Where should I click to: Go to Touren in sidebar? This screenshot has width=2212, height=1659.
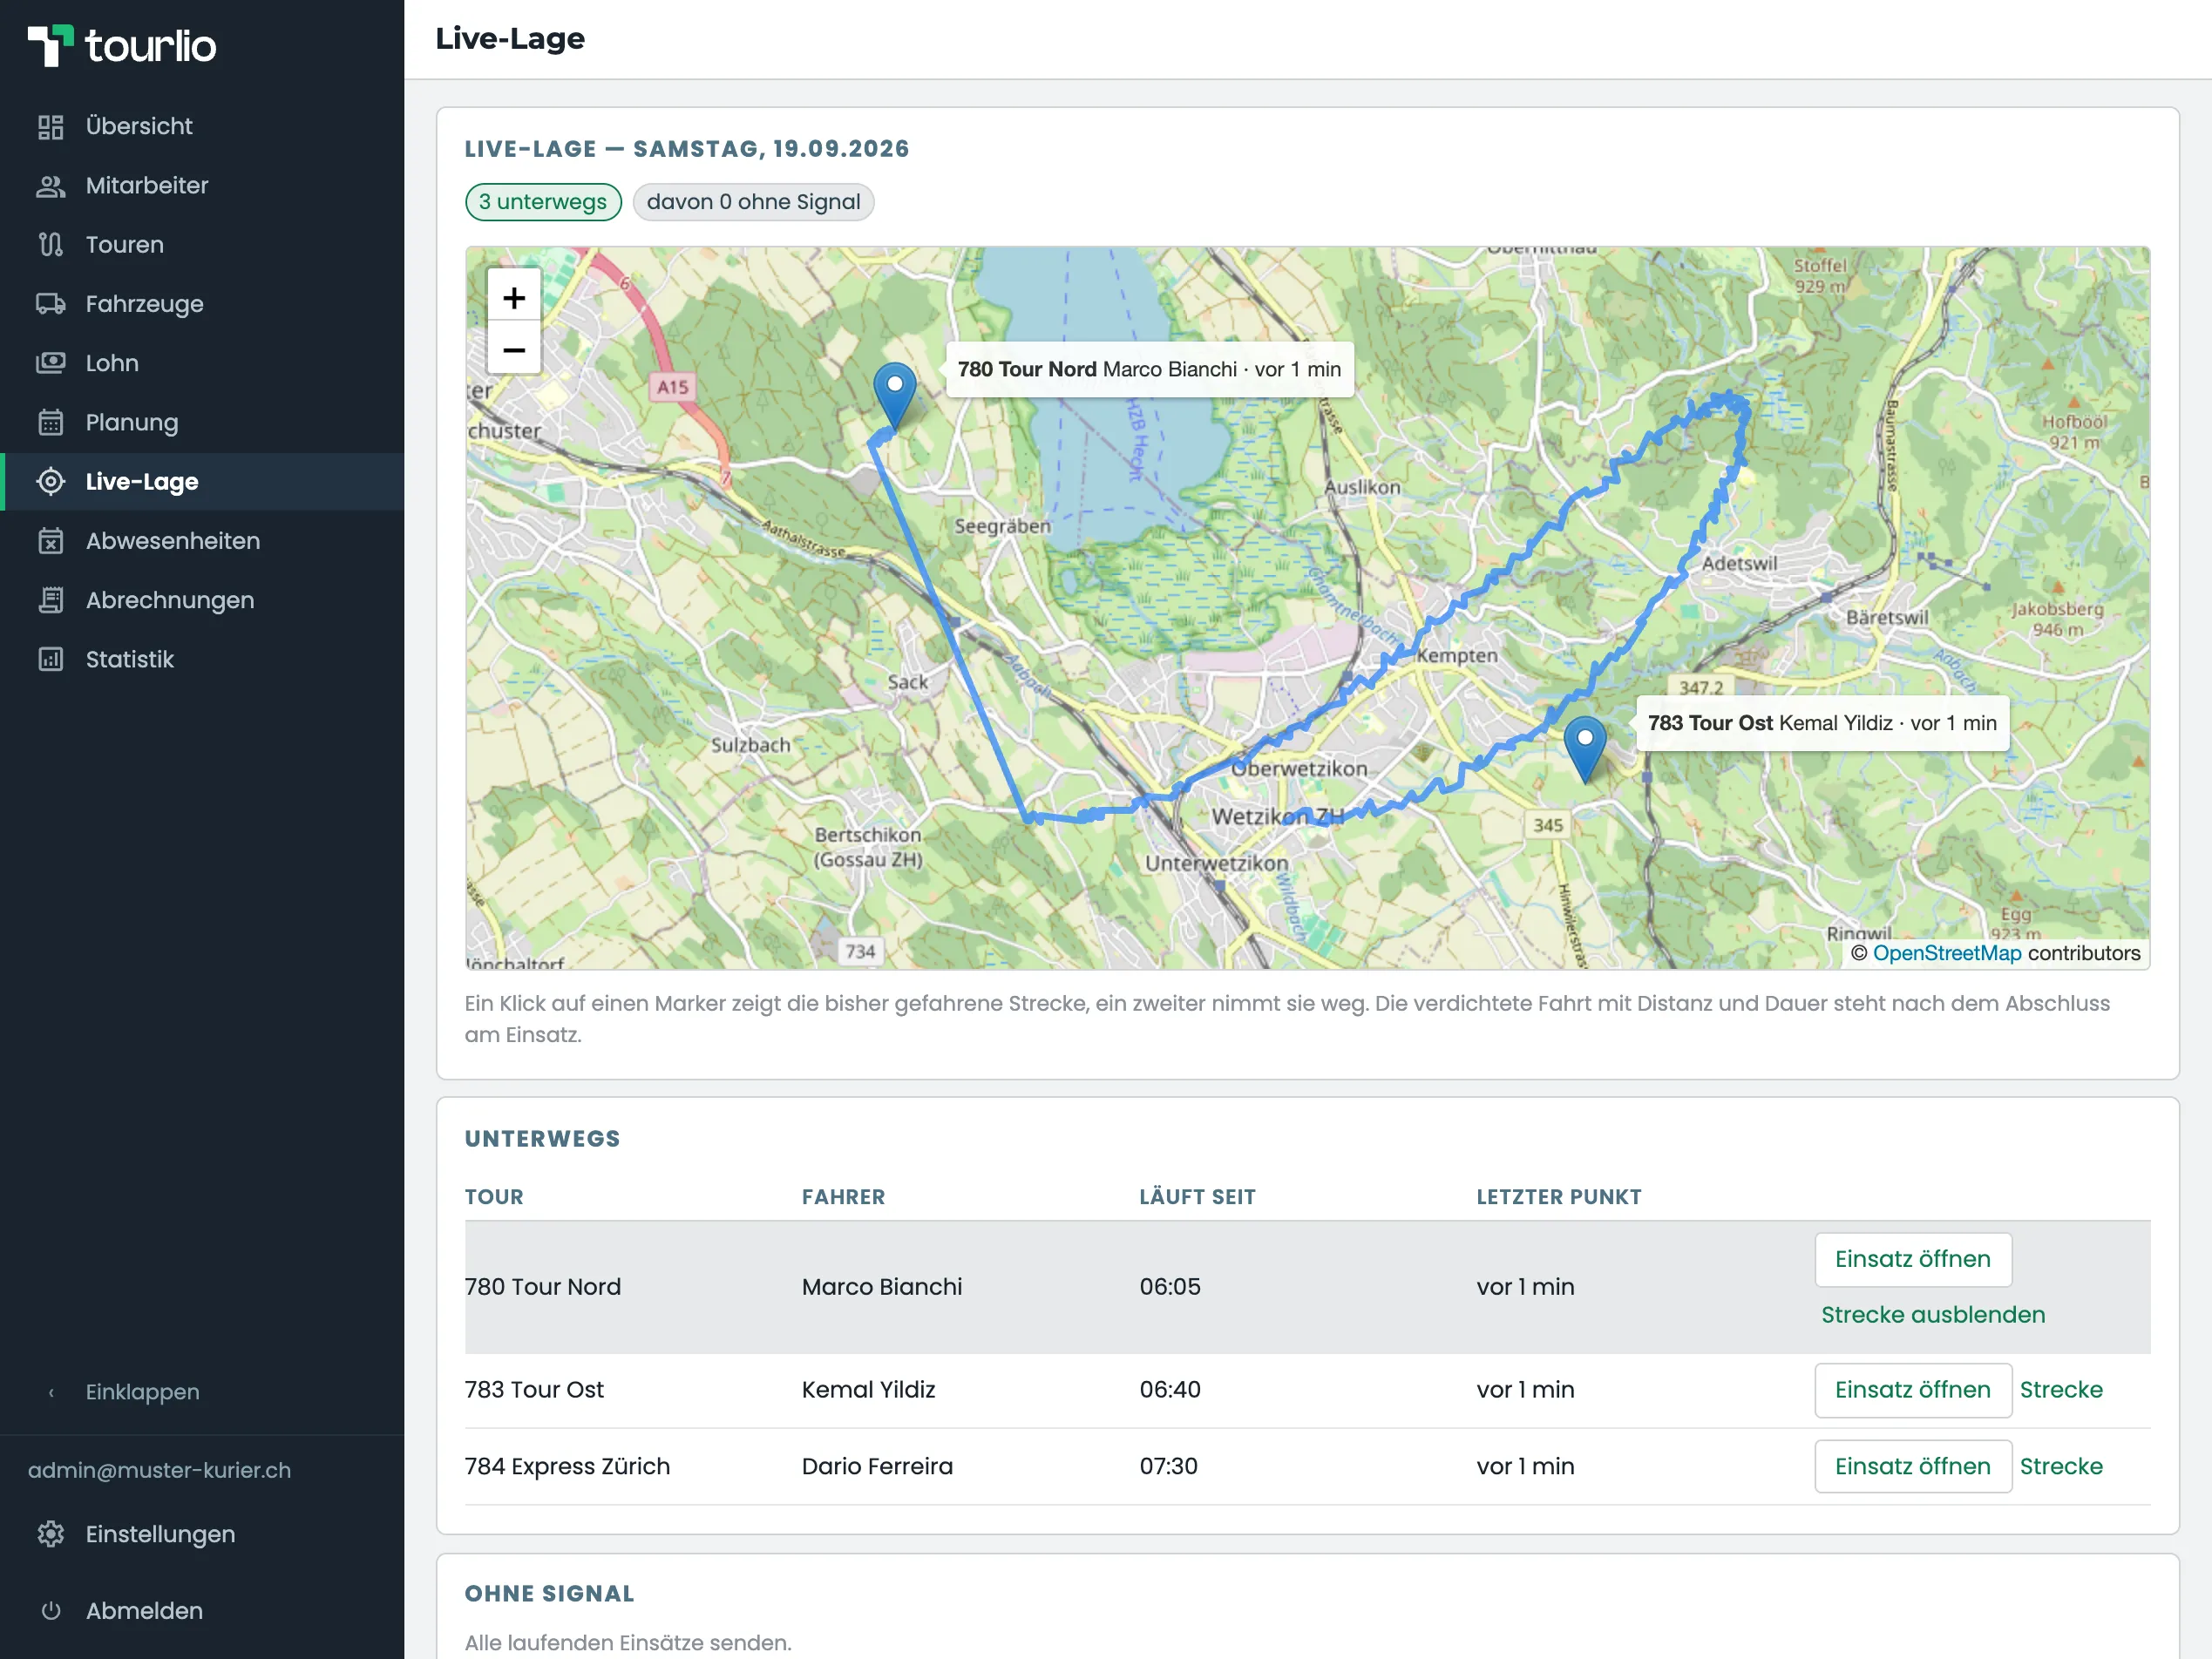point(202,245)
